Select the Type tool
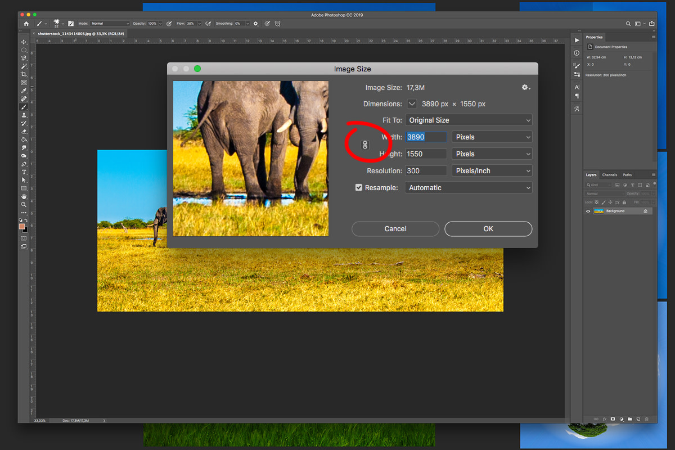 [24, 172]
